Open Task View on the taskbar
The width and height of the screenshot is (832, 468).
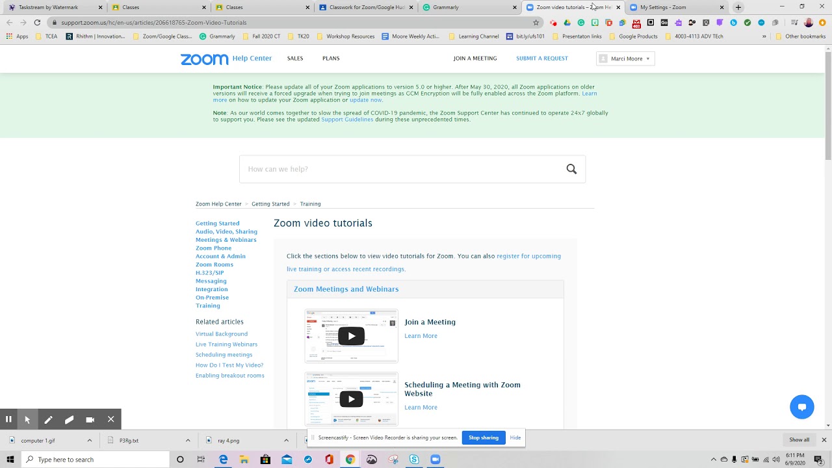[x=201, y=460]
